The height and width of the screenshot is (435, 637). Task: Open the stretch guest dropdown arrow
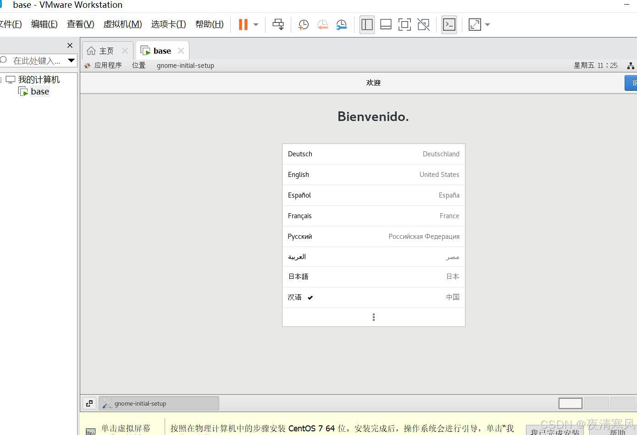pos(487,25)
